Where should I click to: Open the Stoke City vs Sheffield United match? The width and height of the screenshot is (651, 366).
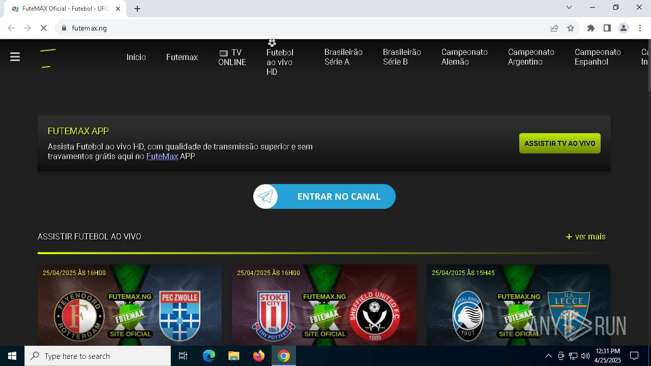click(324, 305)
